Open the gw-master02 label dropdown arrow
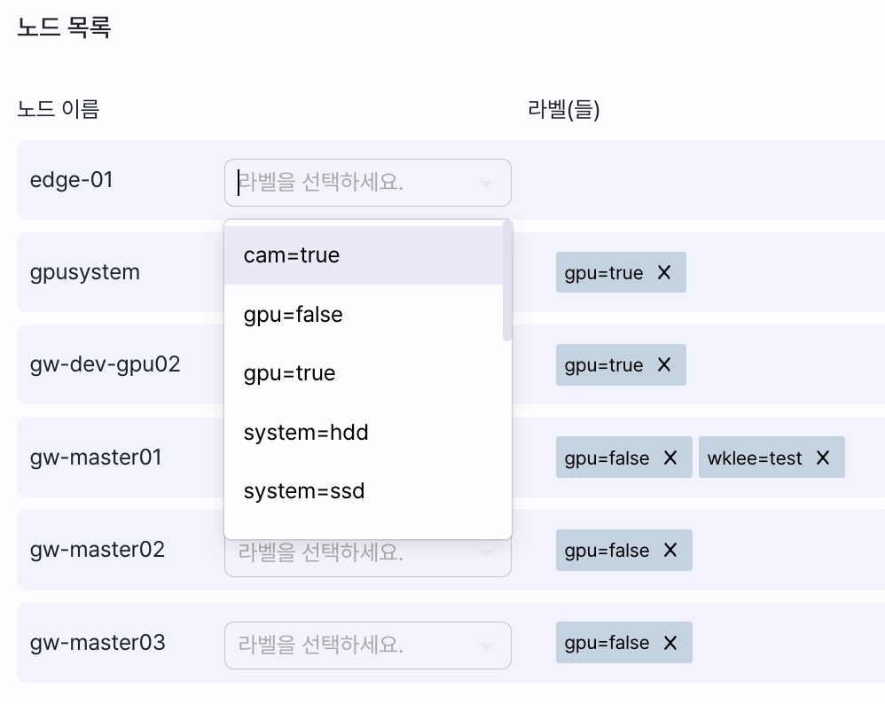 pyautogui.click(x=486, y=552)
